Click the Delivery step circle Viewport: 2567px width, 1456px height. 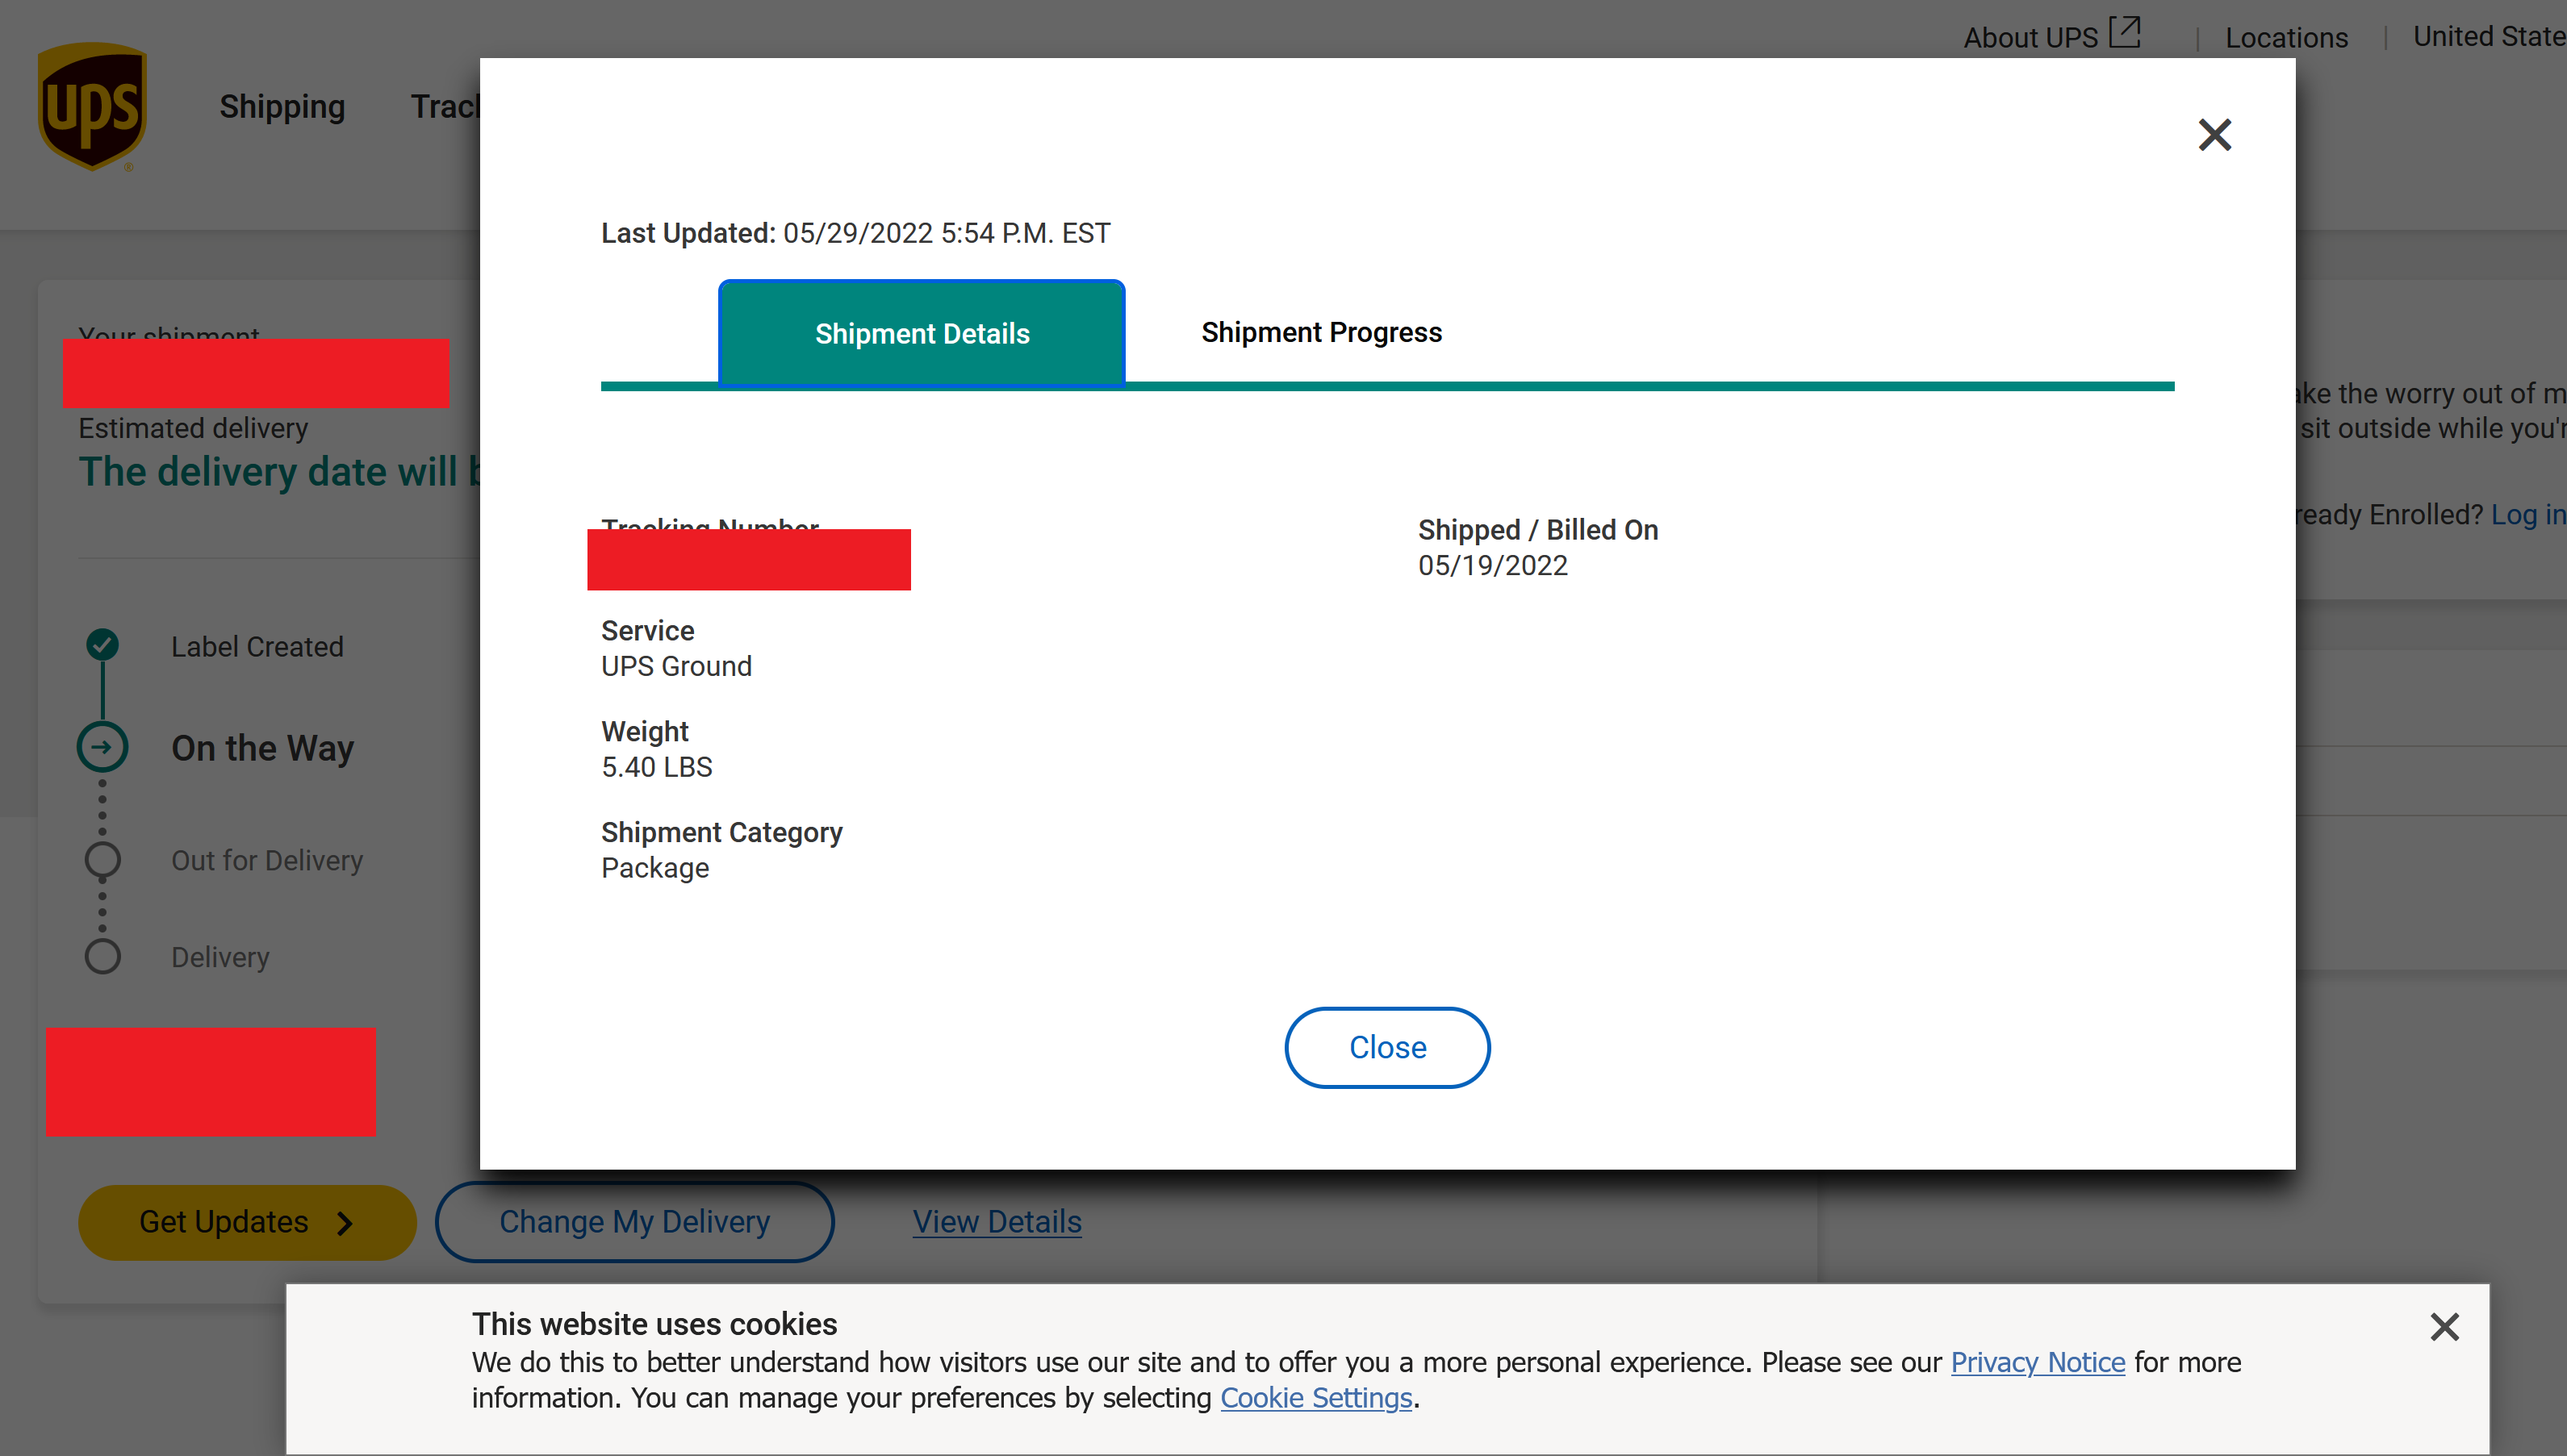(x=102, y=957)
